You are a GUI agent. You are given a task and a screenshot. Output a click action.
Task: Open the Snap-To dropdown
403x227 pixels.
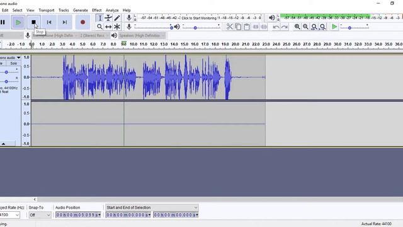click(40, 214)
